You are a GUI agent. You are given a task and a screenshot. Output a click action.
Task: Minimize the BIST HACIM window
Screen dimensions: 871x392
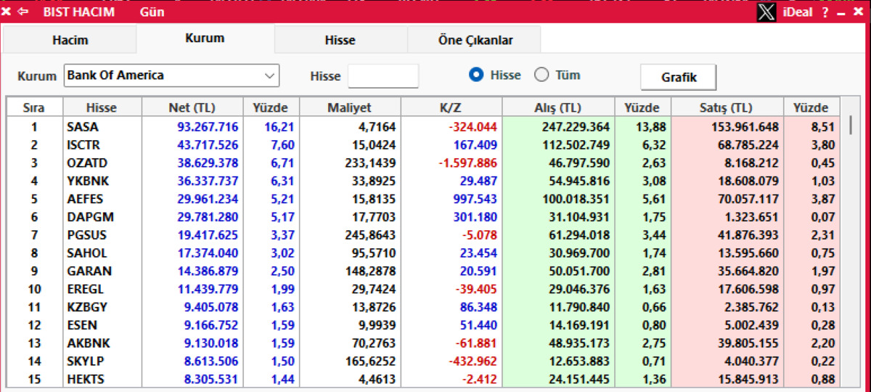click(x=841, y=13)
